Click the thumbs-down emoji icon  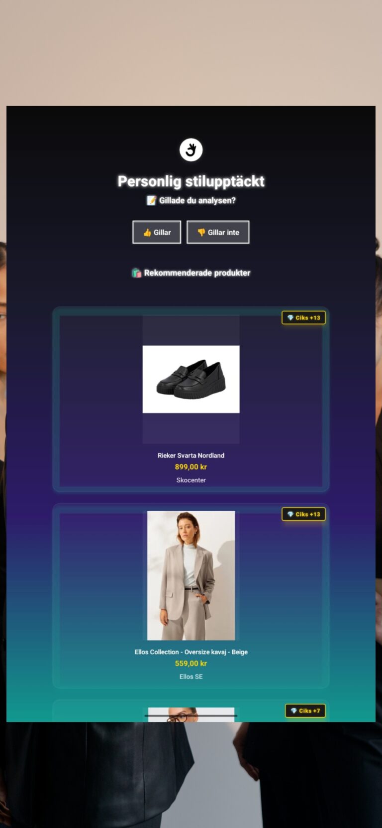click(x=201, y=233)
